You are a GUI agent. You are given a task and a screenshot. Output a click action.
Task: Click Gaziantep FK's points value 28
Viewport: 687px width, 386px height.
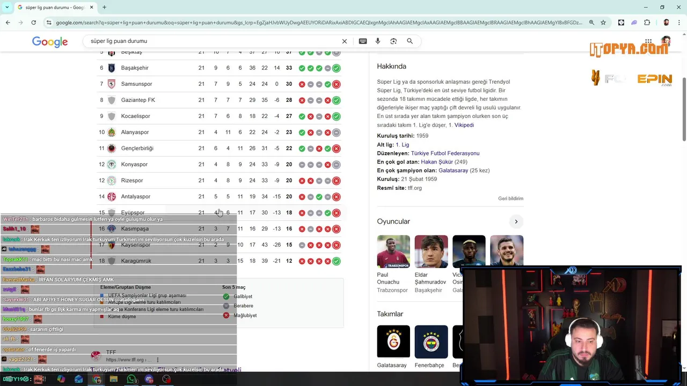tap(289, 100)
